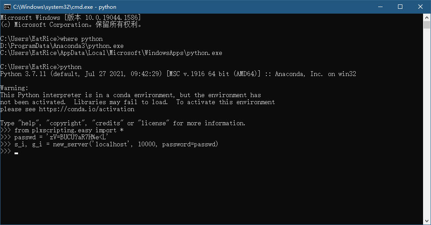Click the Python 3.7.11 version line
Screen dimensions: 431x225
tap(178, 74)
